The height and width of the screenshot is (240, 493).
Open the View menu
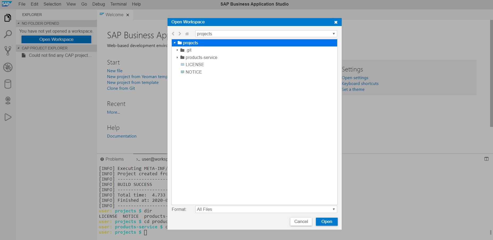[71, 4]
